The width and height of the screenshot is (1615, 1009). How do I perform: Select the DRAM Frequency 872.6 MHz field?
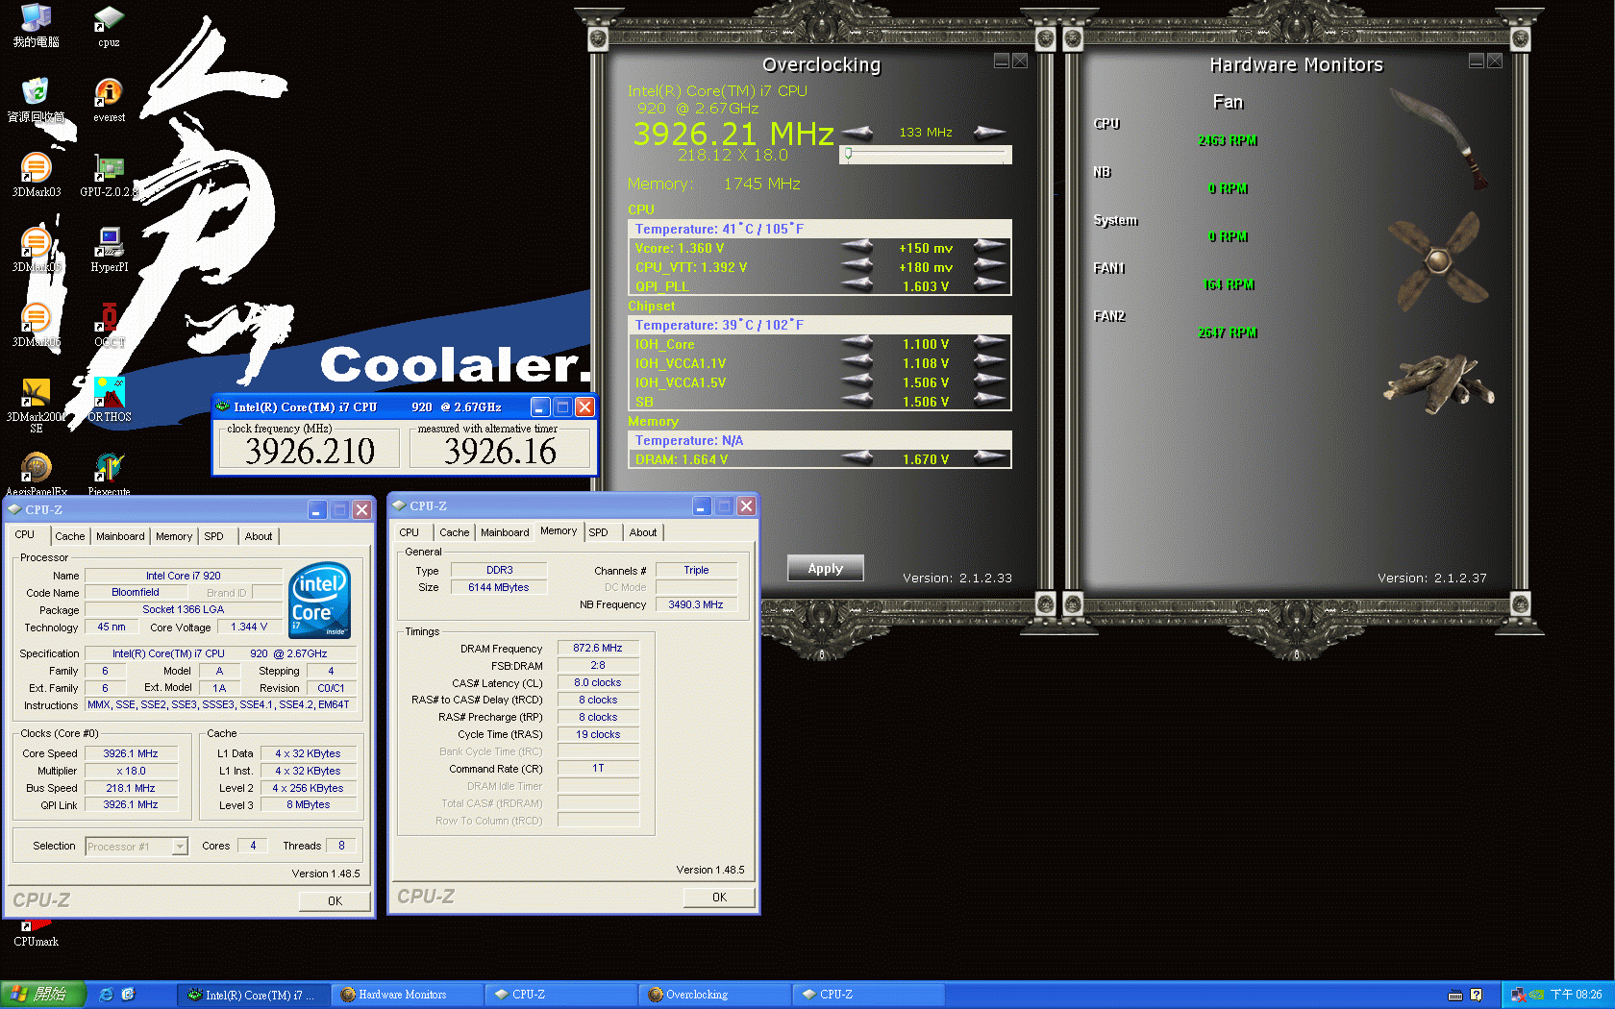point(598,648)
